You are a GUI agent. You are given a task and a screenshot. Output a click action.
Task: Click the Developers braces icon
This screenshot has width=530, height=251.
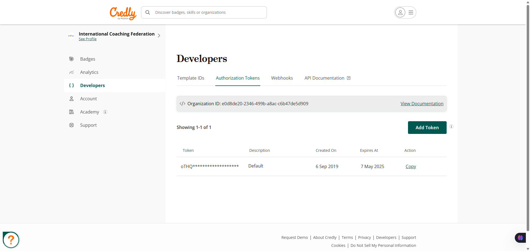(71, 85)
